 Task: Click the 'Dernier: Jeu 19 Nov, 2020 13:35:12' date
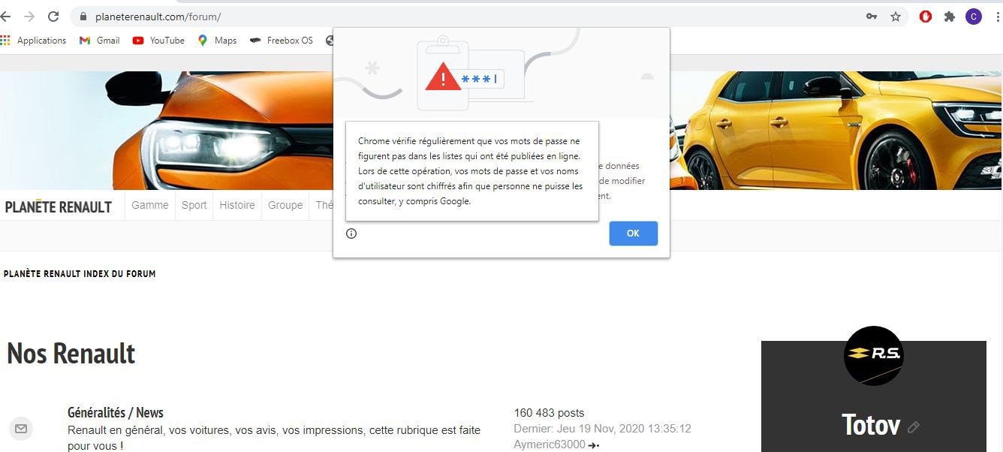(x=603, y=429)
